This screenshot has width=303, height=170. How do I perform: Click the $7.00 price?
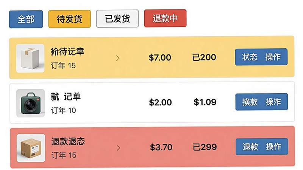tap(160, 58)
